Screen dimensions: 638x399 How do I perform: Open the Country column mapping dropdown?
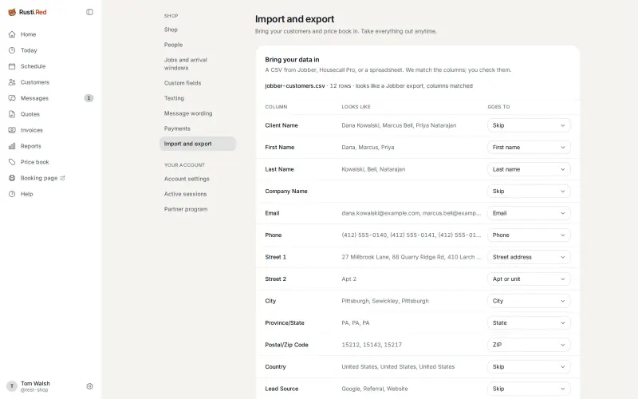[529, 367]
